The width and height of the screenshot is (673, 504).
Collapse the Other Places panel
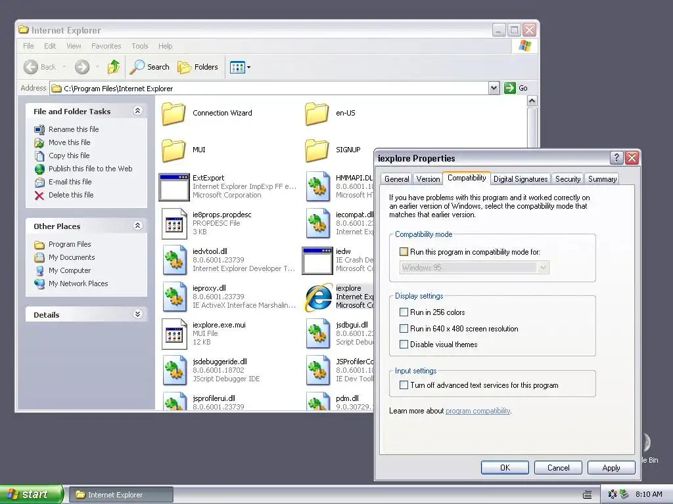137,226
